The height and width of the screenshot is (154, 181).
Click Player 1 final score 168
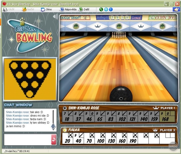click(165, 119)
